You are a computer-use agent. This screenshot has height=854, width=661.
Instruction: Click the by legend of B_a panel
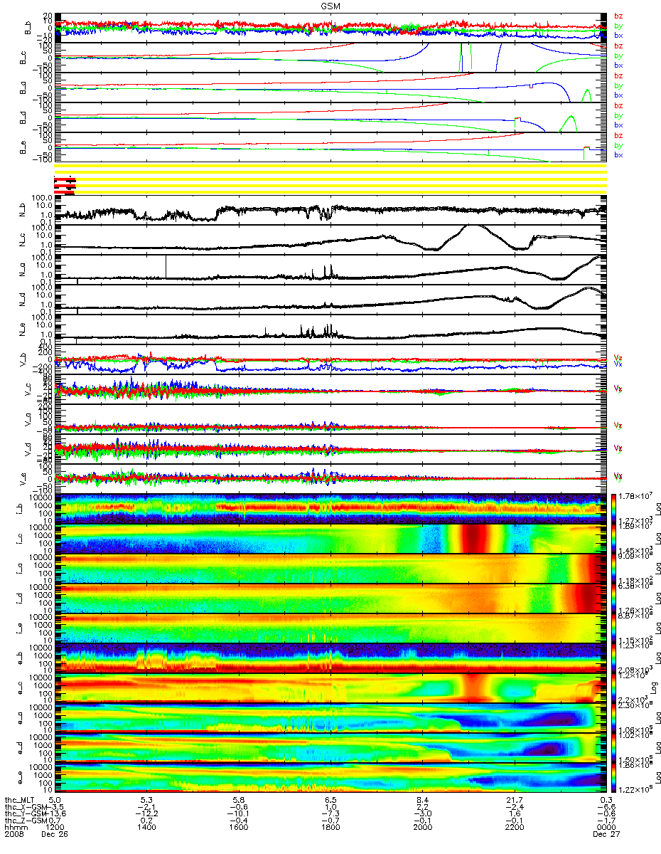618,85
